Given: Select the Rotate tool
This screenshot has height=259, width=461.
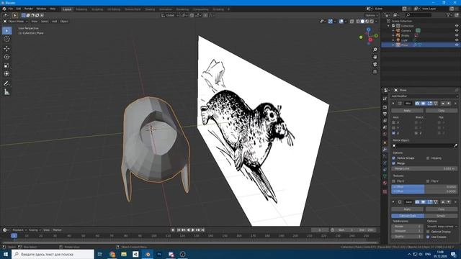Looking at the screenshot, I should point(6,57).
